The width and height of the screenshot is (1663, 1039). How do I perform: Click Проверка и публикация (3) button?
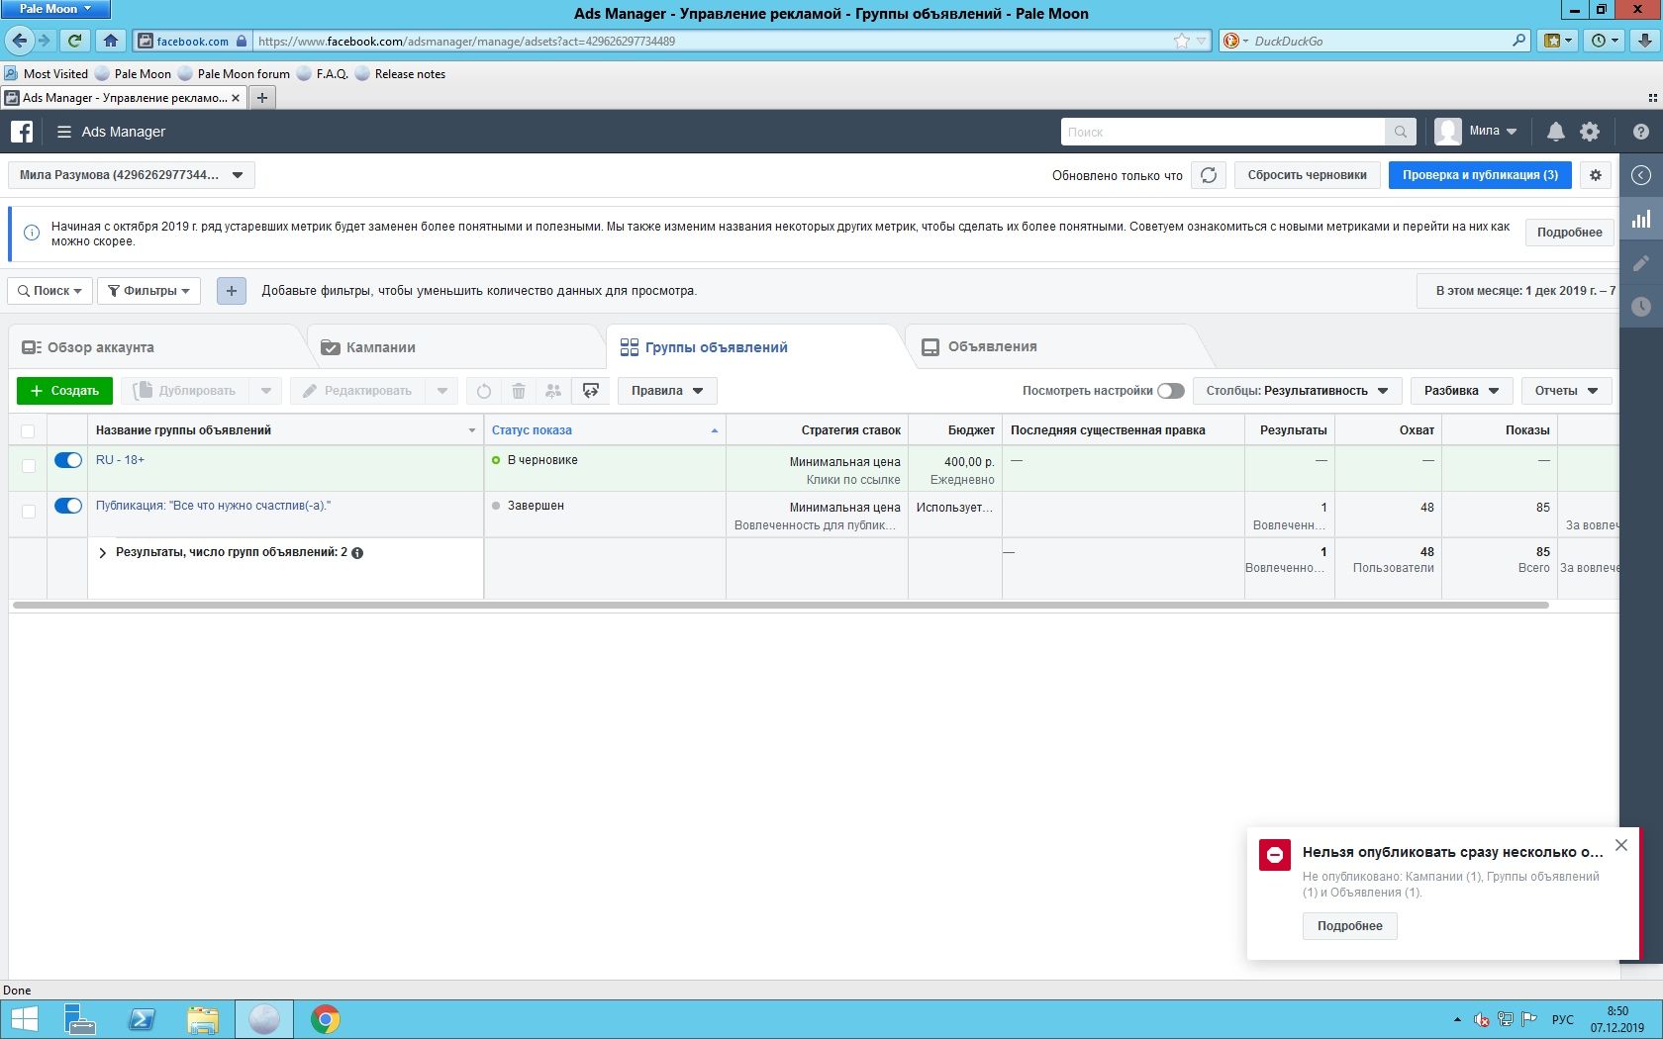click(x=1480, y=175)
